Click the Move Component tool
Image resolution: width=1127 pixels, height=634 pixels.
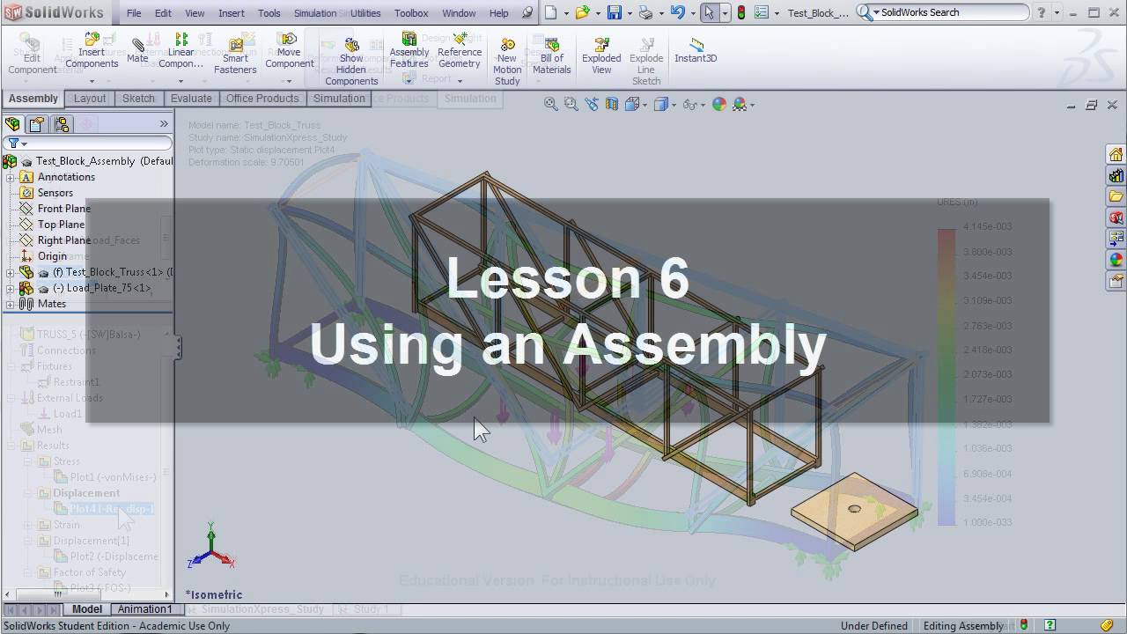coord(289,51)
